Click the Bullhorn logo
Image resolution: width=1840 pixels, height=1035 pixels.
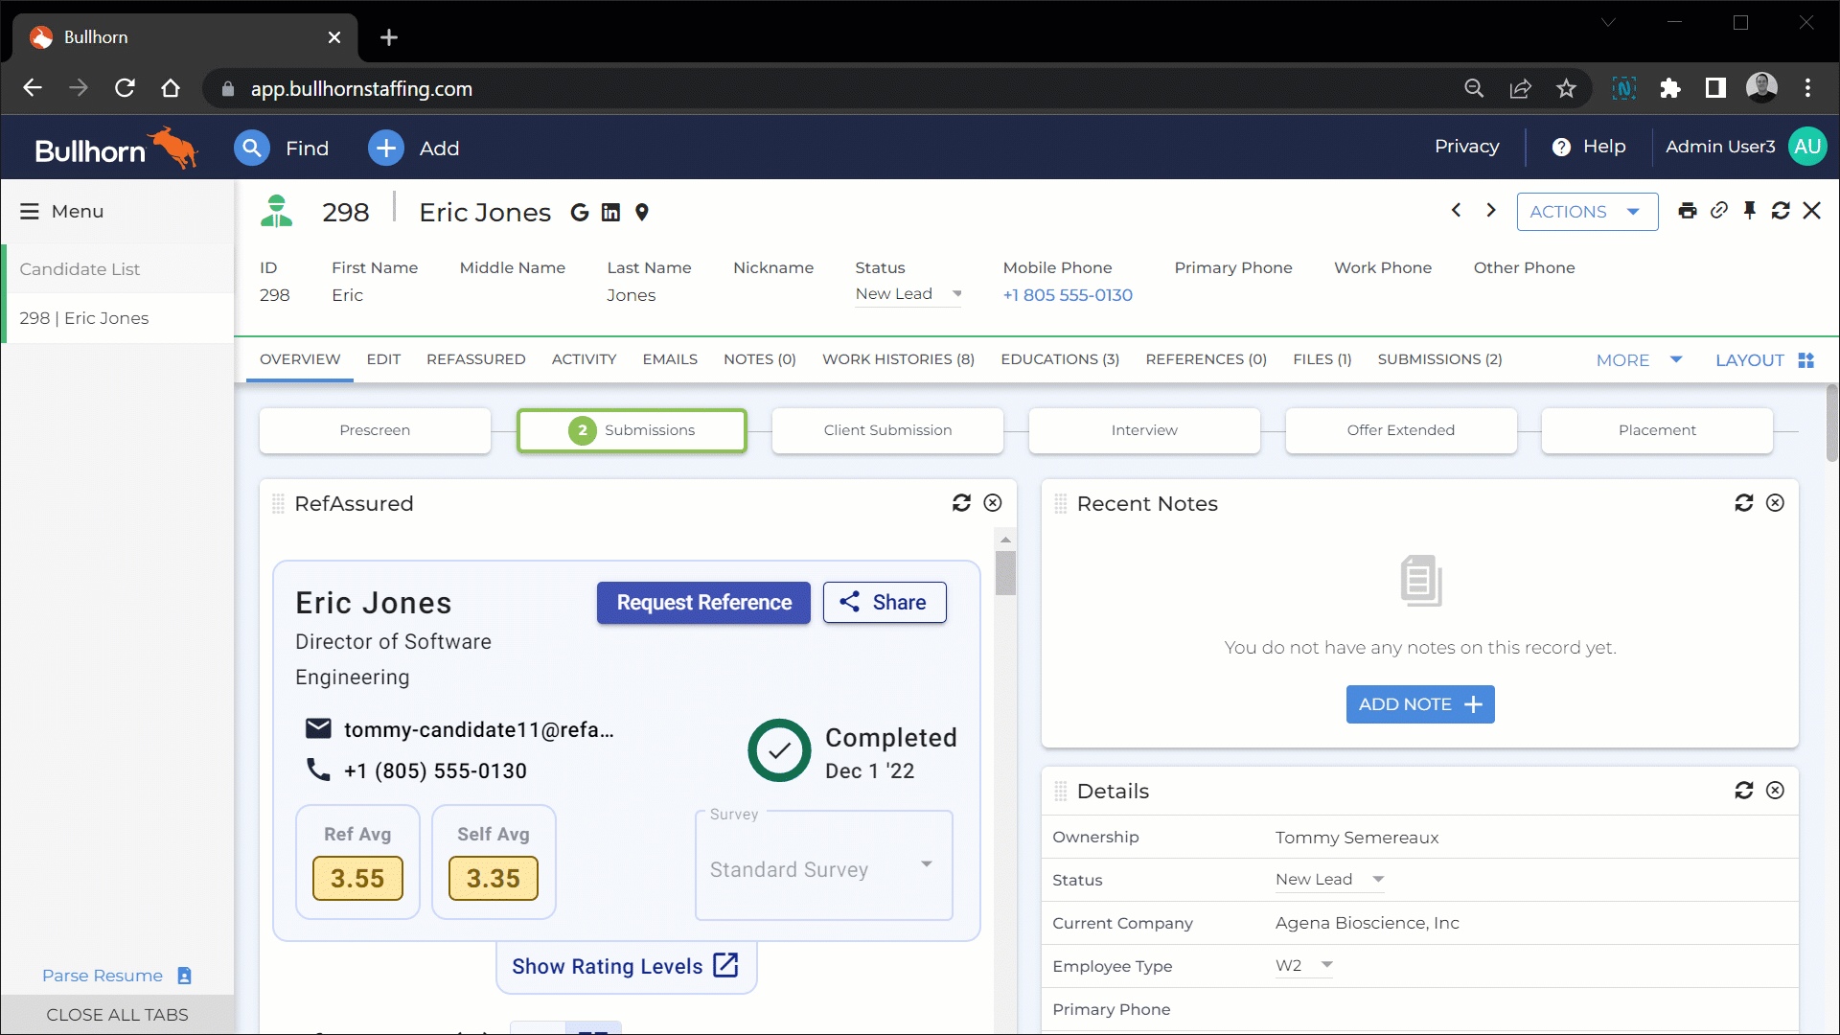[x=116, y=149]
